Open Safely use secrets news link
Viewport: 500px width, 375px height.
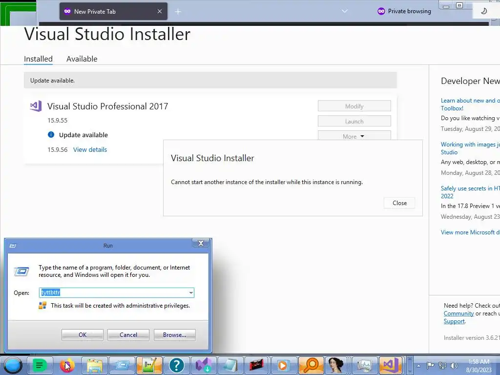click(470, 192)
